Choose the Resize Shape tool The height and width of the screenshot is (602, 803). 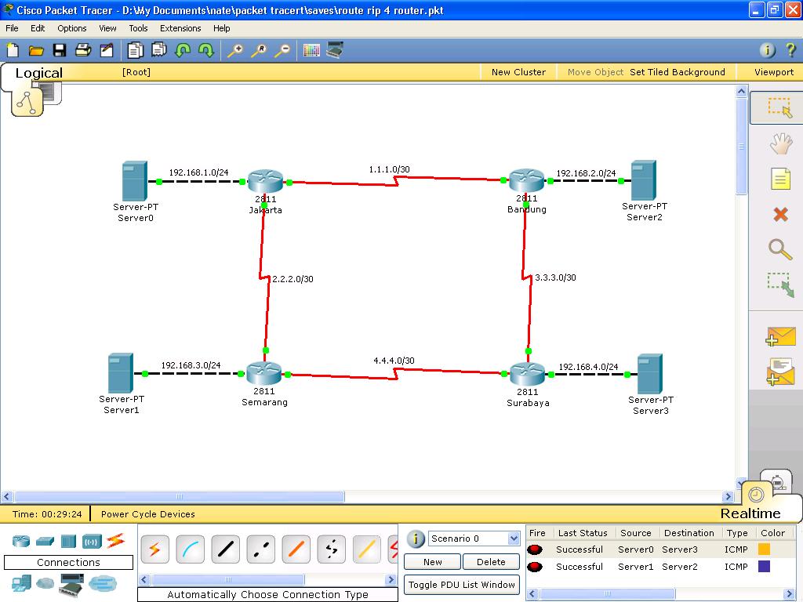point(780,285)
